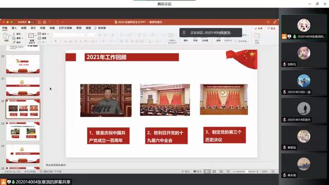The width and height of the screenshot is (329, 185).
Task: Click the 文本框 (Text Box) button
Action: click(205, 39)
